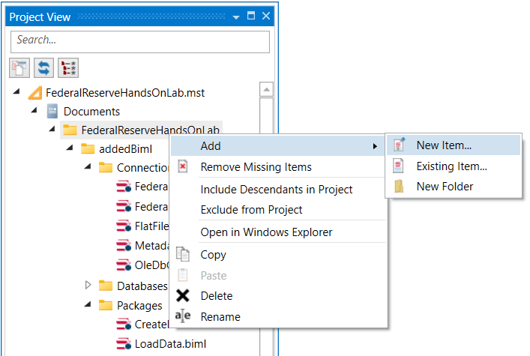Viewport: 530px width, 356px height.
Task: Click the Metadata biml file icon
Action: tap(124, 245)
